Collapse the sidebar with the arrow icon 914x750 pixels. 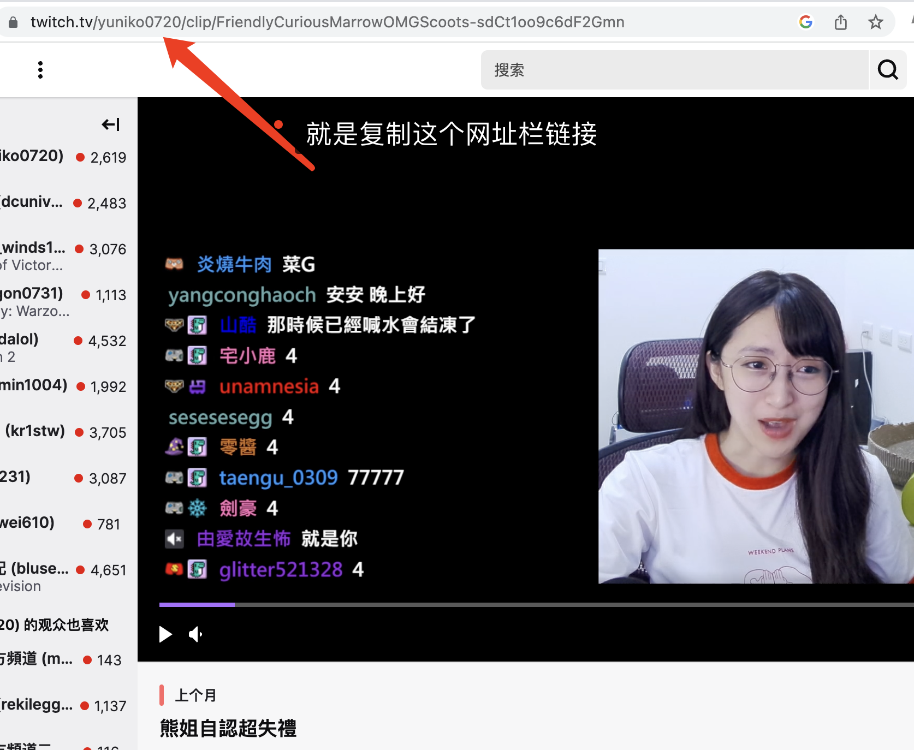tap(111, 124)
